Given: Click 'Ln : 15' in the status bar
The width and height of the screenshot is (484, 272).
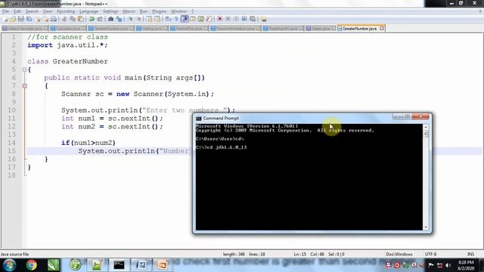Looking at the screenshot, I should (299, 255).
